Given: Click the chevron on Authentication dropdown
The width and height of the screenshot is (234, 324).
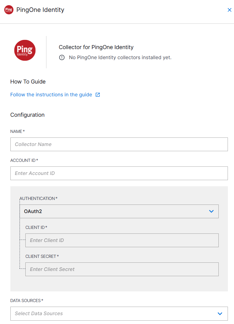Looking at the screenshot, I should coord(211,211).
